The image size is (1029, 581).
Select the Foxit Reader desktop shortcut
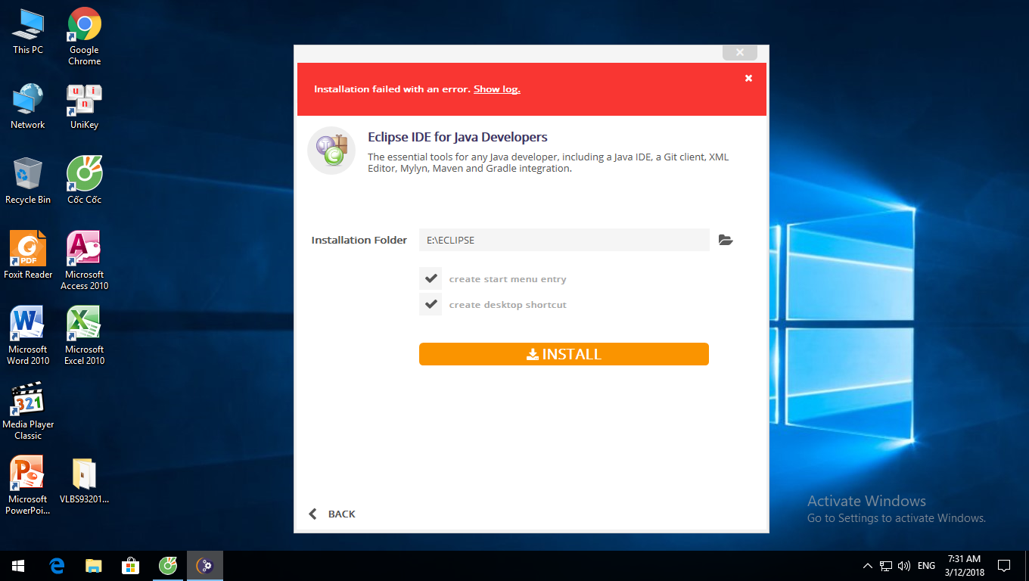coord(28,255)
